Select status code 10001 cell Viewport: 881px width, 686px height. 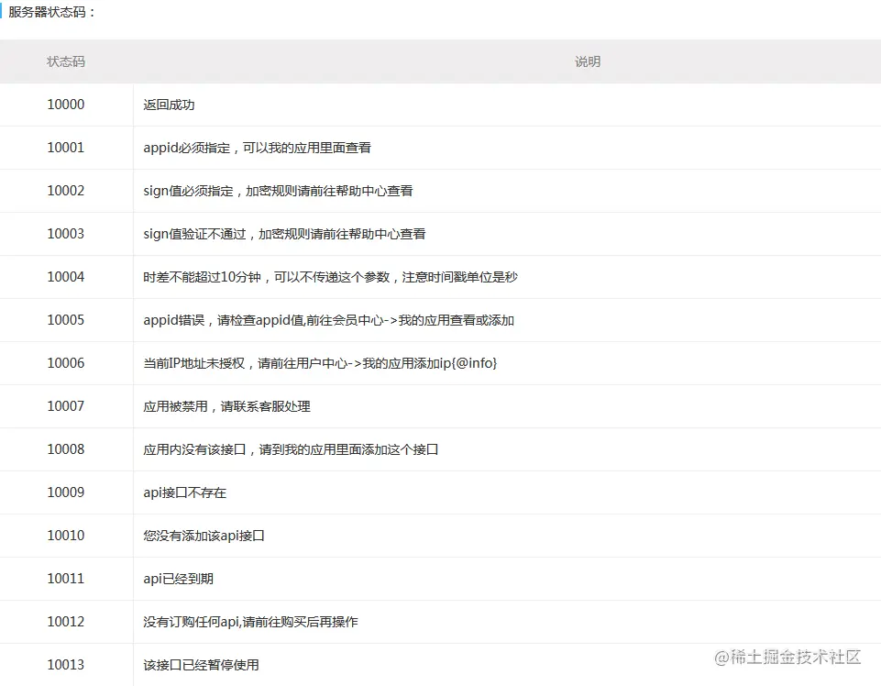(x=66, y=148)
